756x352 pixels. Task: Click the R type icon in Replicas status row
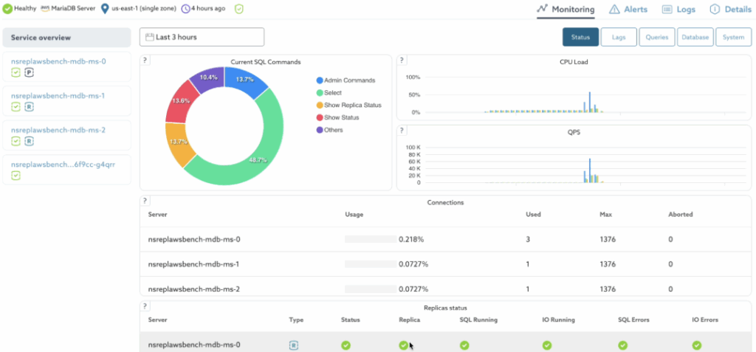[293, 345]
